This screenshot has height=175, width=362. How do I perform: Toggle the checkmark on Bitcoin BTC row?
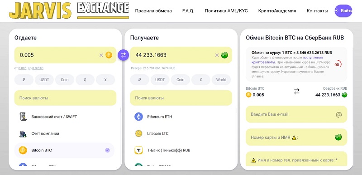click(x=107, y=150)
